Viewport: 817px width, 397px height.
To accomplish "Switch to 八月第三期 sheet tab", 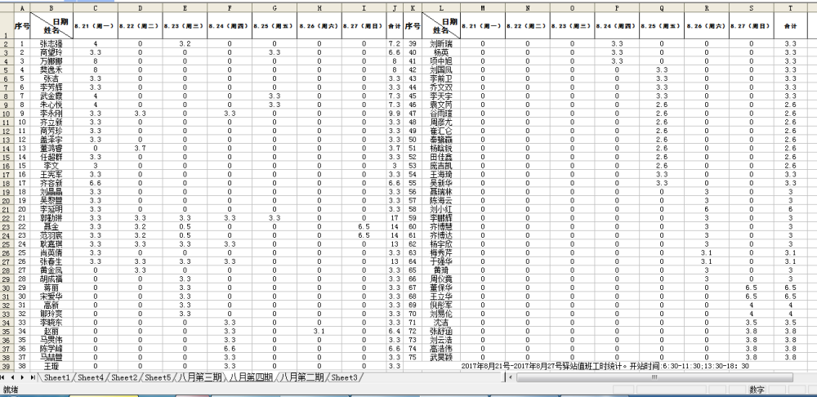I will point(200,377).
